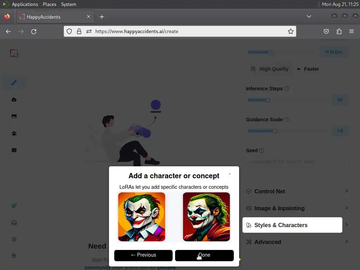The width and height of the screenshot is (360, 270).
Task: Click the Inference Steps value 20
Action: click(340, 100)
